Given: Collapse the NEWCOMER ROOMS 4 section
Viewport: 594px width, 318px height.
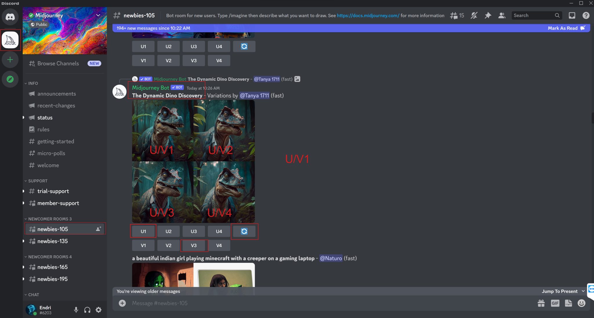Looking at the screenshot, I should click(x=49, y=257).
